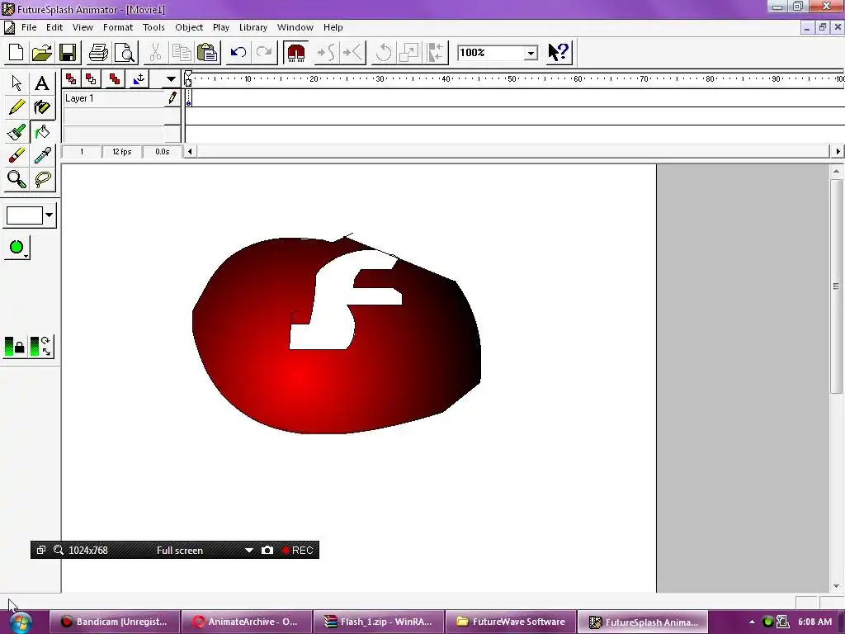This screenshot has height=634, width=845.
Task: Open the Play menu
Action: [221, 27]
